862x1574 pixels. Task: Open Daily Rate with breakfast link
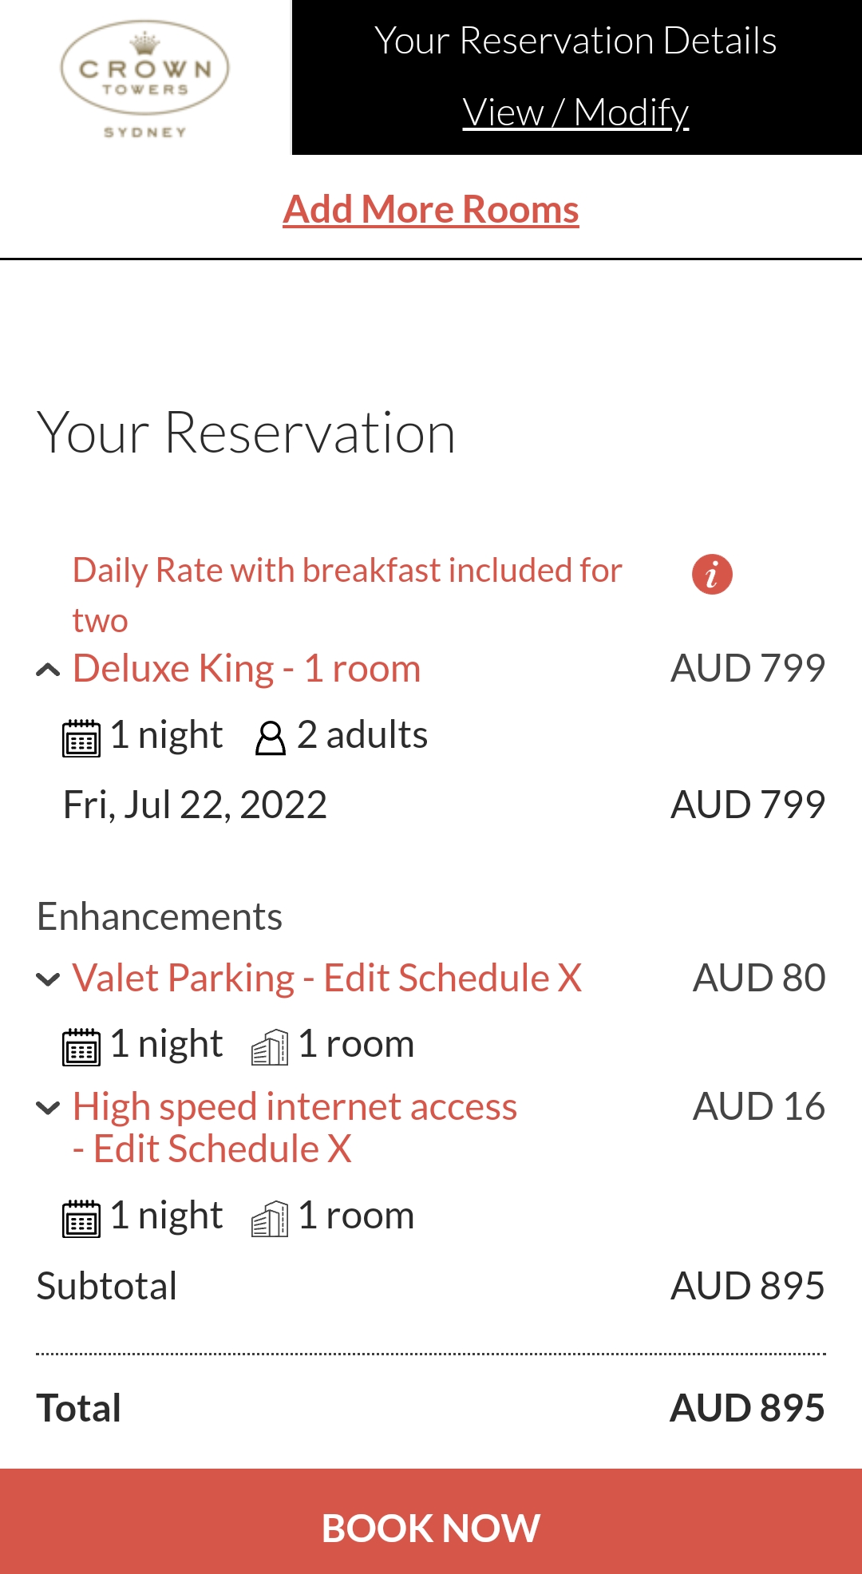[x=347, y=571]
